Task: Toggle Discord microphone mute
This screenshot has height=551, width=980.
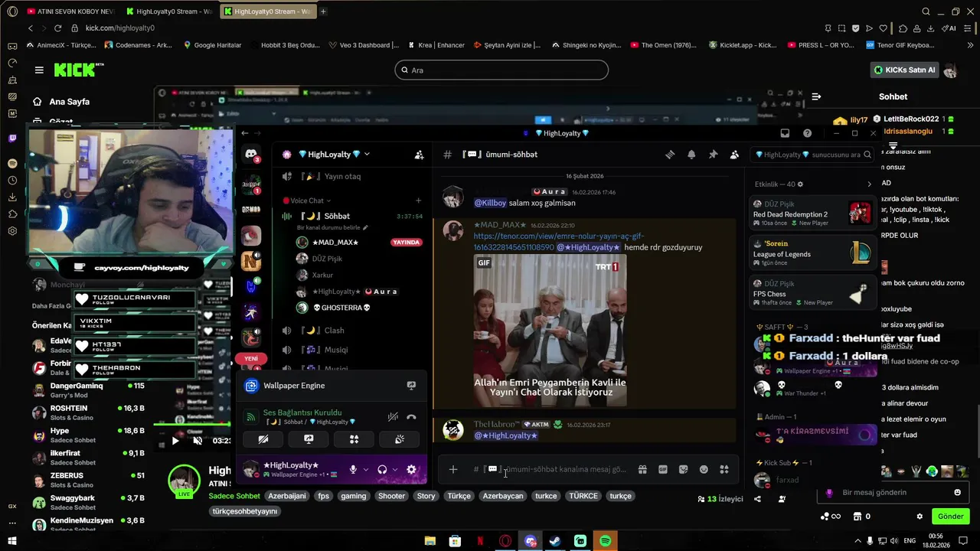Action: tap(353, 470)
